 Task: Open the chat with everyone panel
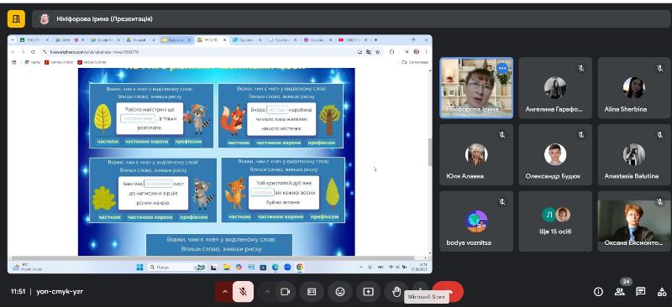(641, 292)
